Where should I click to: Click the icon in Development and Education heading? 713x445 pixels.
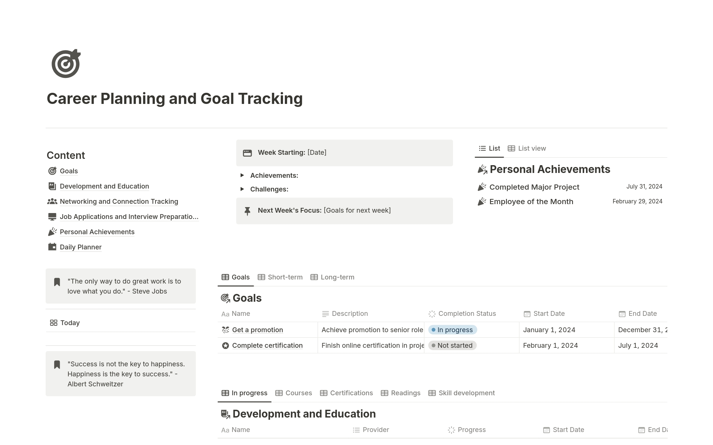tap(225, 414)
